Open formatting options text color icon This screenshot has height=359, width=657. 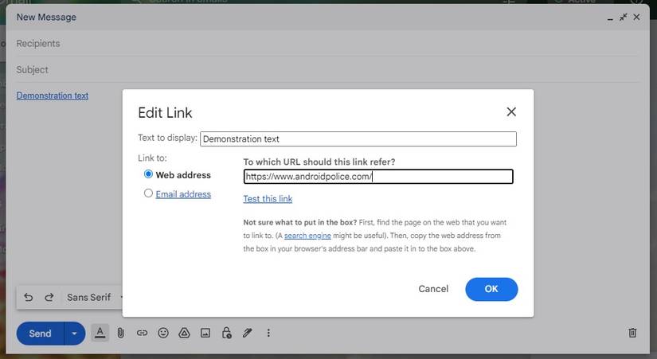100,333
